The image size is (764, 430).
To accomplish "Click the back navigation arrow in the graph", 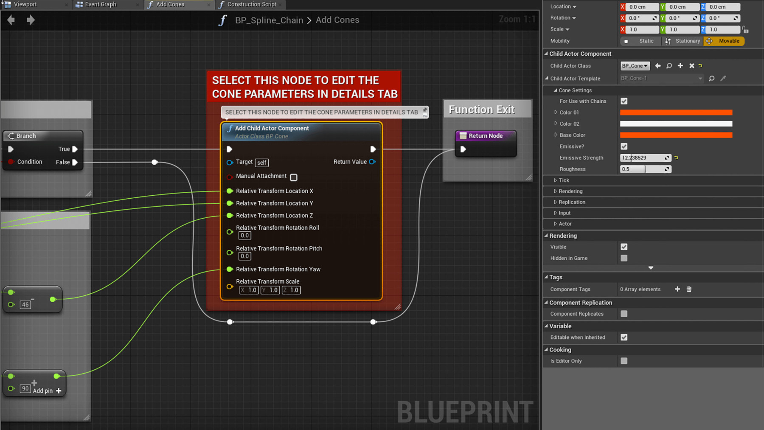I will (x=10, y=20).
